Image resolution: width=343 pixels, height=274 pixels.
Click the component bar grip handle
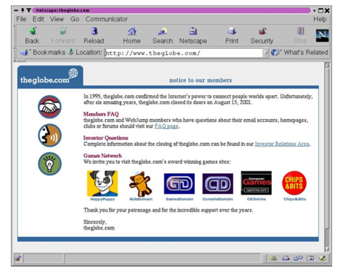tap(265, 259)
